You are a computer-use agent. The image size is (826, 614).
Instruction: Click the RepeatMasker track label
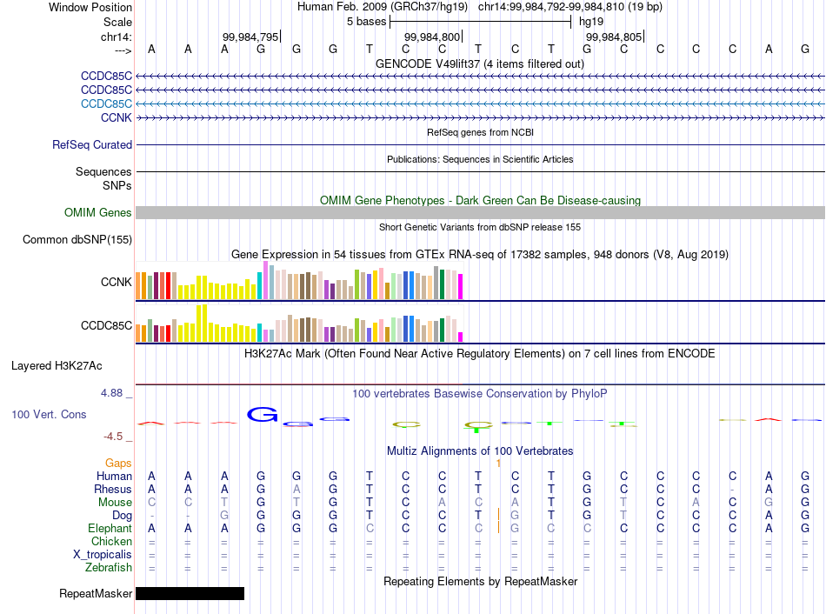point(96,593)
